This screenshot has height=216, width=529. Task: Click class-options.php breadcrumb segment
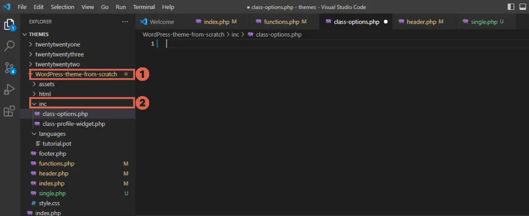pyautogui.click(x=279, y=34)
